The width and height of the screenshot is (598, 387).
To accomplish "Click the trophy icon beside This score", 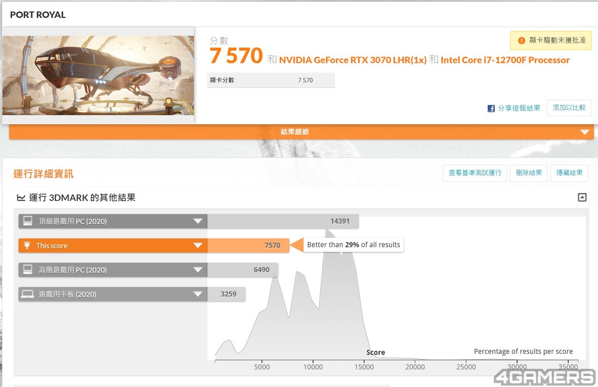I will pos(28,245).
